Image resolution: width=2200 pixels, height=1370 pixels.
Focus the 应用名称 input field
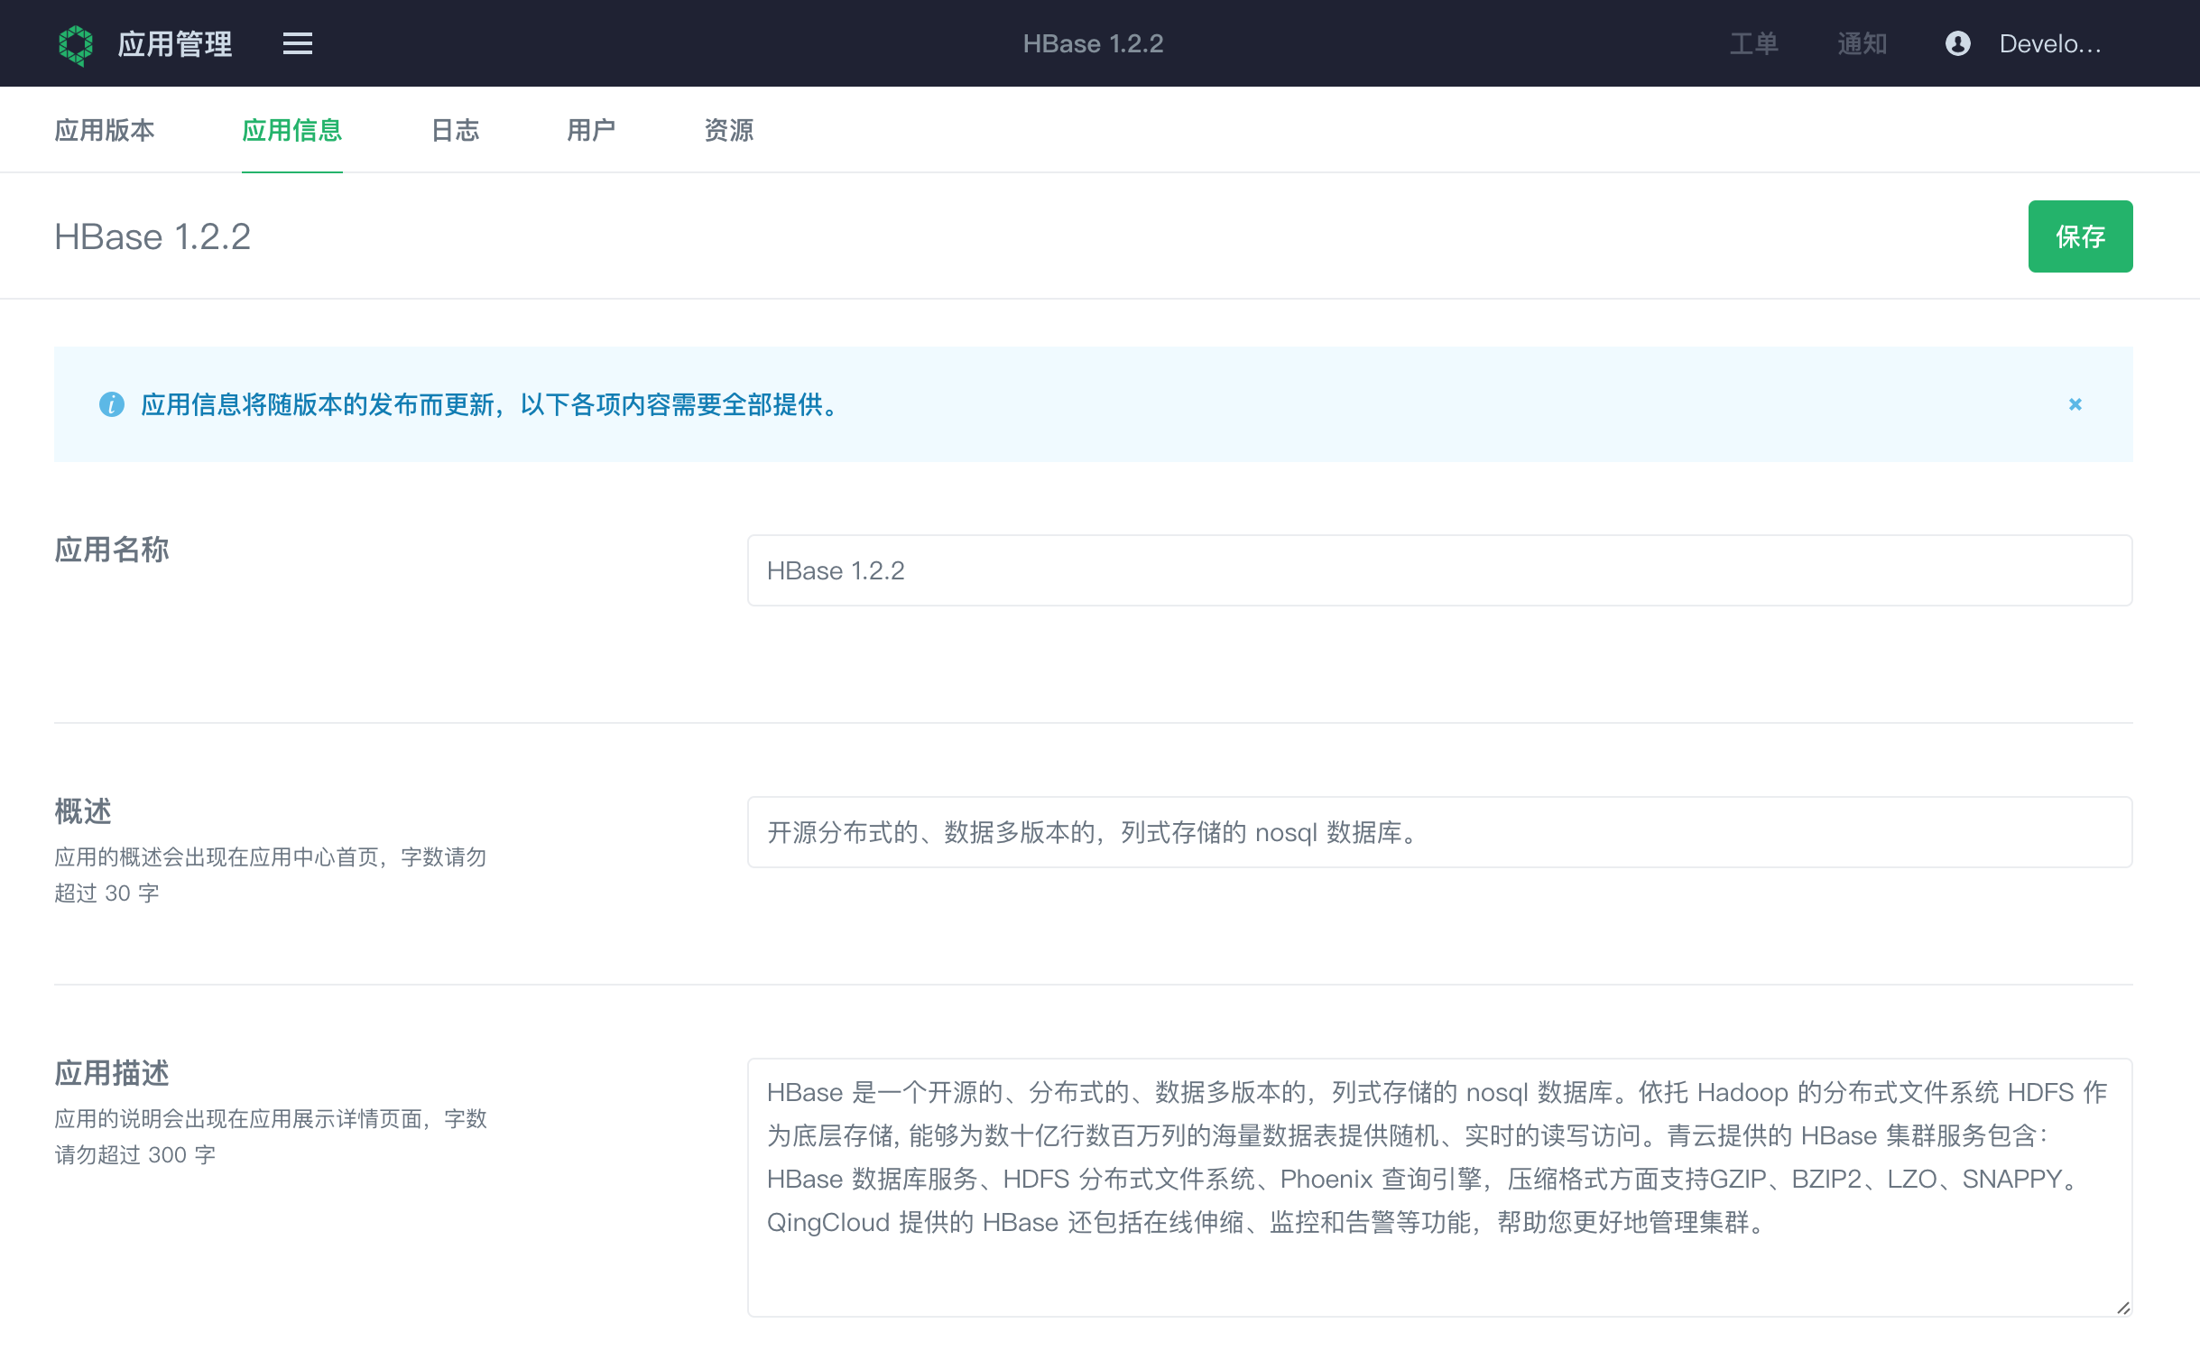click(x=1439, y=569)
